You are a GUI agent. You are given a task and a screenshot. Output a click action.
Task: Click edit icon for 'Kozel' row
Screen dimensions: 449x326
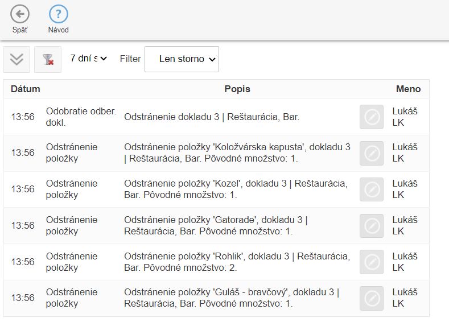click(x=372, y=189)
